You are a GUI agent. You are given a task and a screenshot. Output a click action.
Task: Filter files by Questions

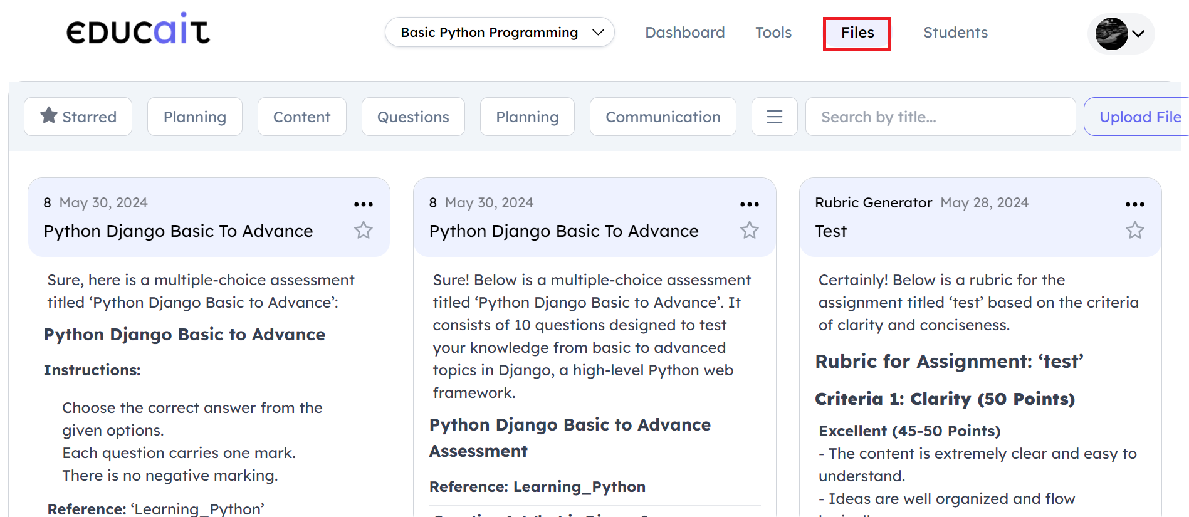point(413,117)
